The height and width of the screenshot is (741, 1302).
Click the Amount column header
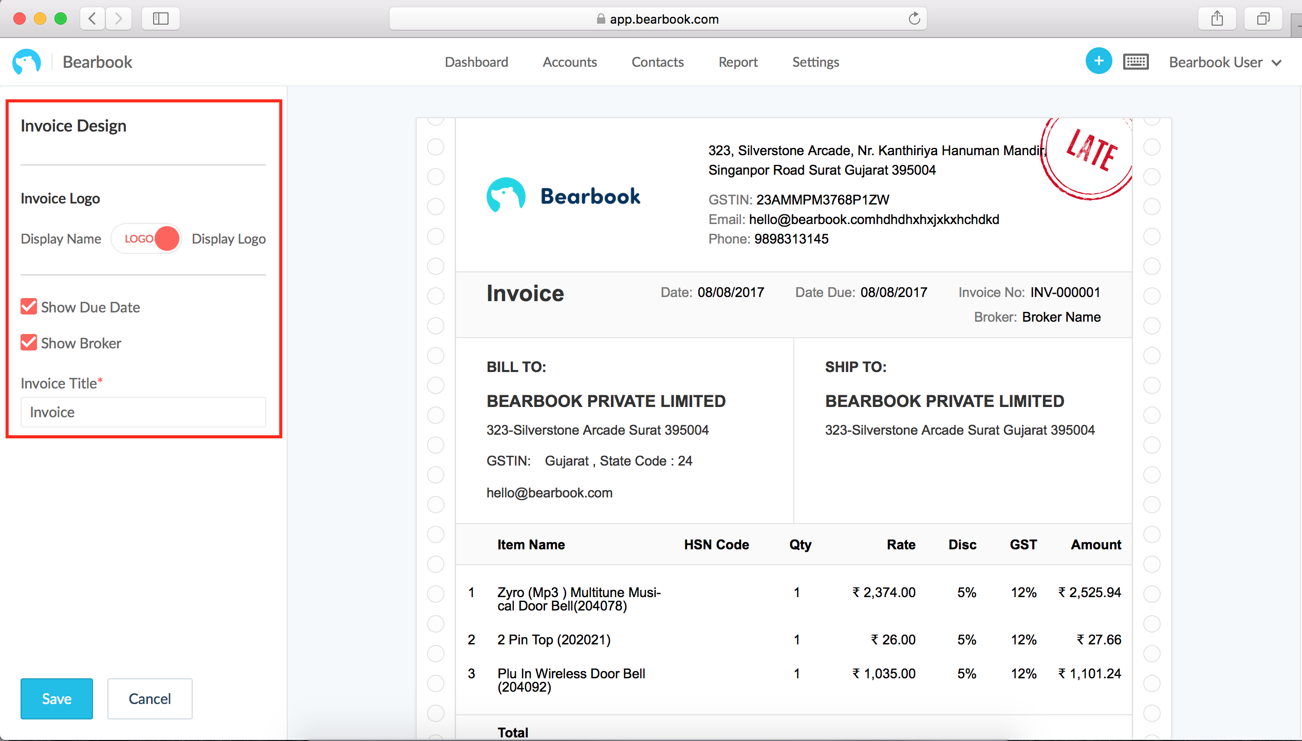coord(1096,545)
